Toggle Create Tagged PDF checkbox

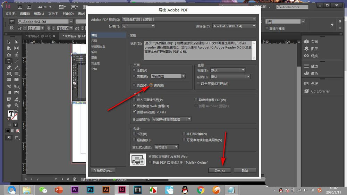[x=134, y=112]
